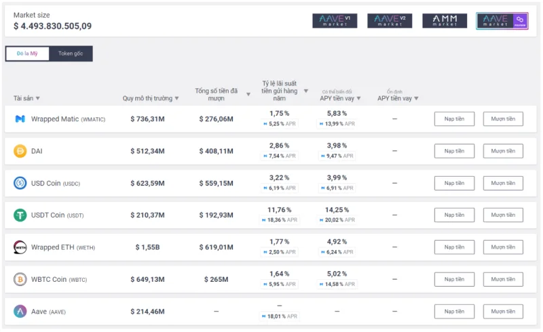This screenshot has height=332, width=543.
Task: Click Mượn tiền for Wrapped ETH
Action: click(503, 247)
